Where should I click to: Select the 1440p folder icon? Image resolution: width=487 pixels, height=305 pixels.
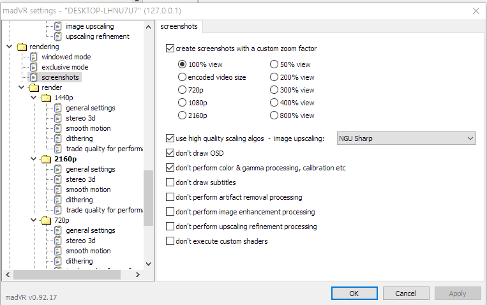coord(46,98)
